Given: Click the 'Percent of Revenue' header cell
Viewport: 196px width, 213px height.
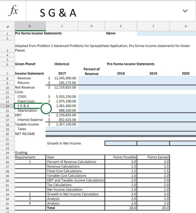Looking at the screenshot, I should coord(92,72).
